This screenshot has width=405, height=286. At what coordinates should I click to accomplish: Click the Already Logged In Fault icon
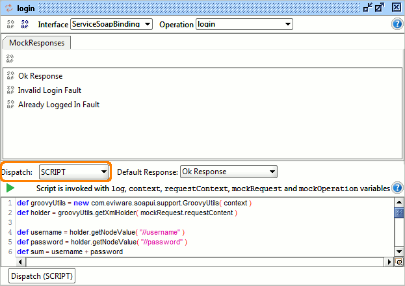pyautogui.click(x=10, y=105)
